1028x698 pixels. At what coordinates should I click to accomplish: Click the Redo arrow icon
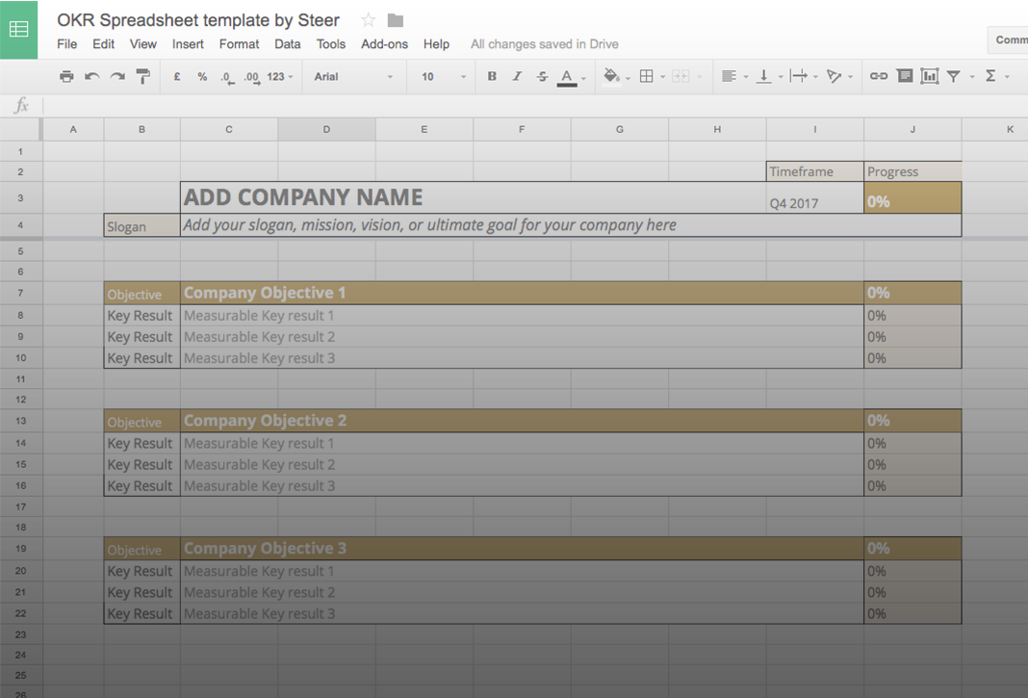(x=117, y=77)
